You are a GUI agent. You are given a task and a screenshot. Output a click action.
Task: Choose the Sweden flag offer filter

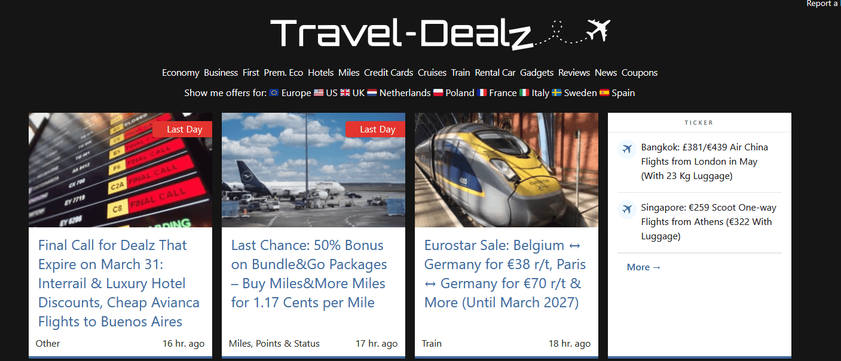point(574,93)
